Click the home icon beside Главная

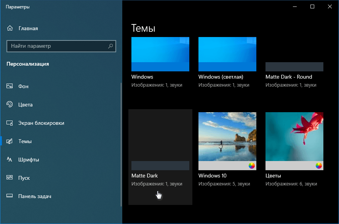[10, 28]
